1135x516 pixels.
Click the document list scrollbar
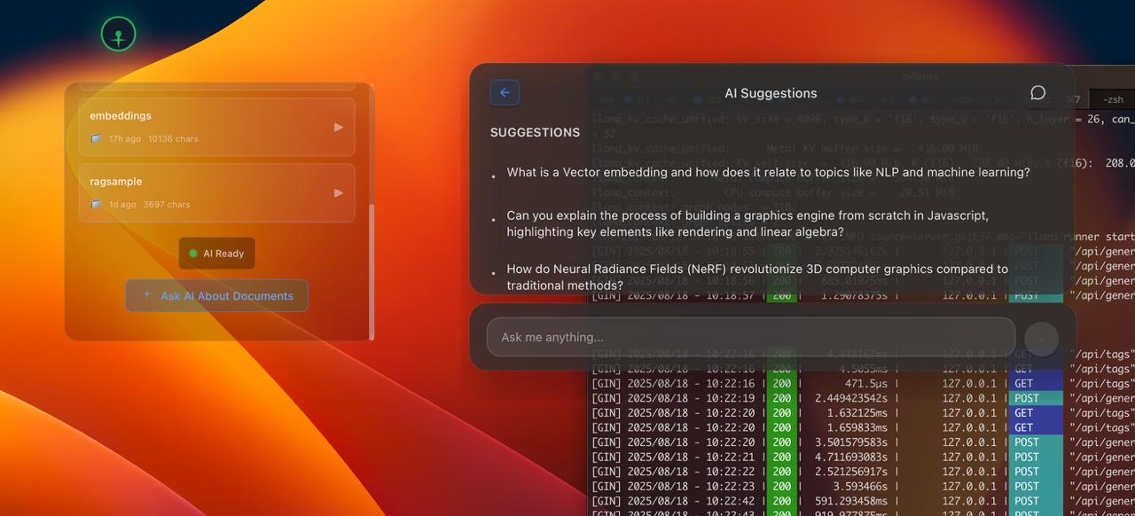tap(371, 270)
